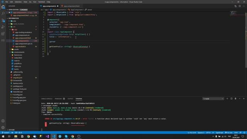Open Task View on the taskbar
Screen dimensions: 247x139
coord(9,136)
